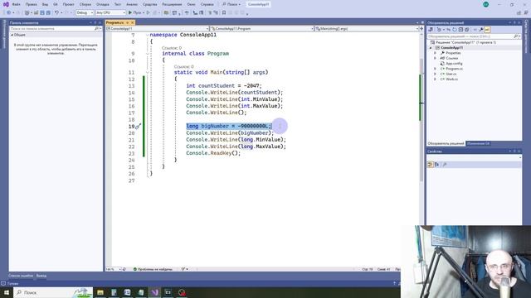Select Work.cs in Solution Explorer

[451, 79]
